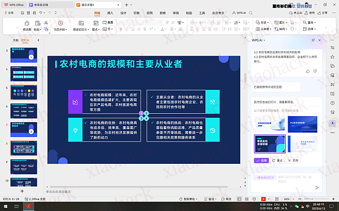339x211 pixels.
Task: Click the Format Painter (格式刷) icon
Action: pyautogui.click(x=27, y=23)
